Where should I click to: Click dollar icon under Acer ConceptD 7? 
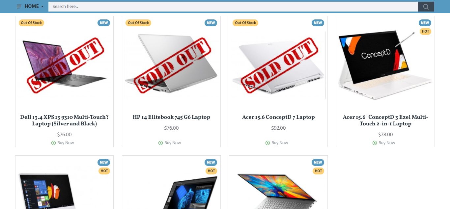267,143
